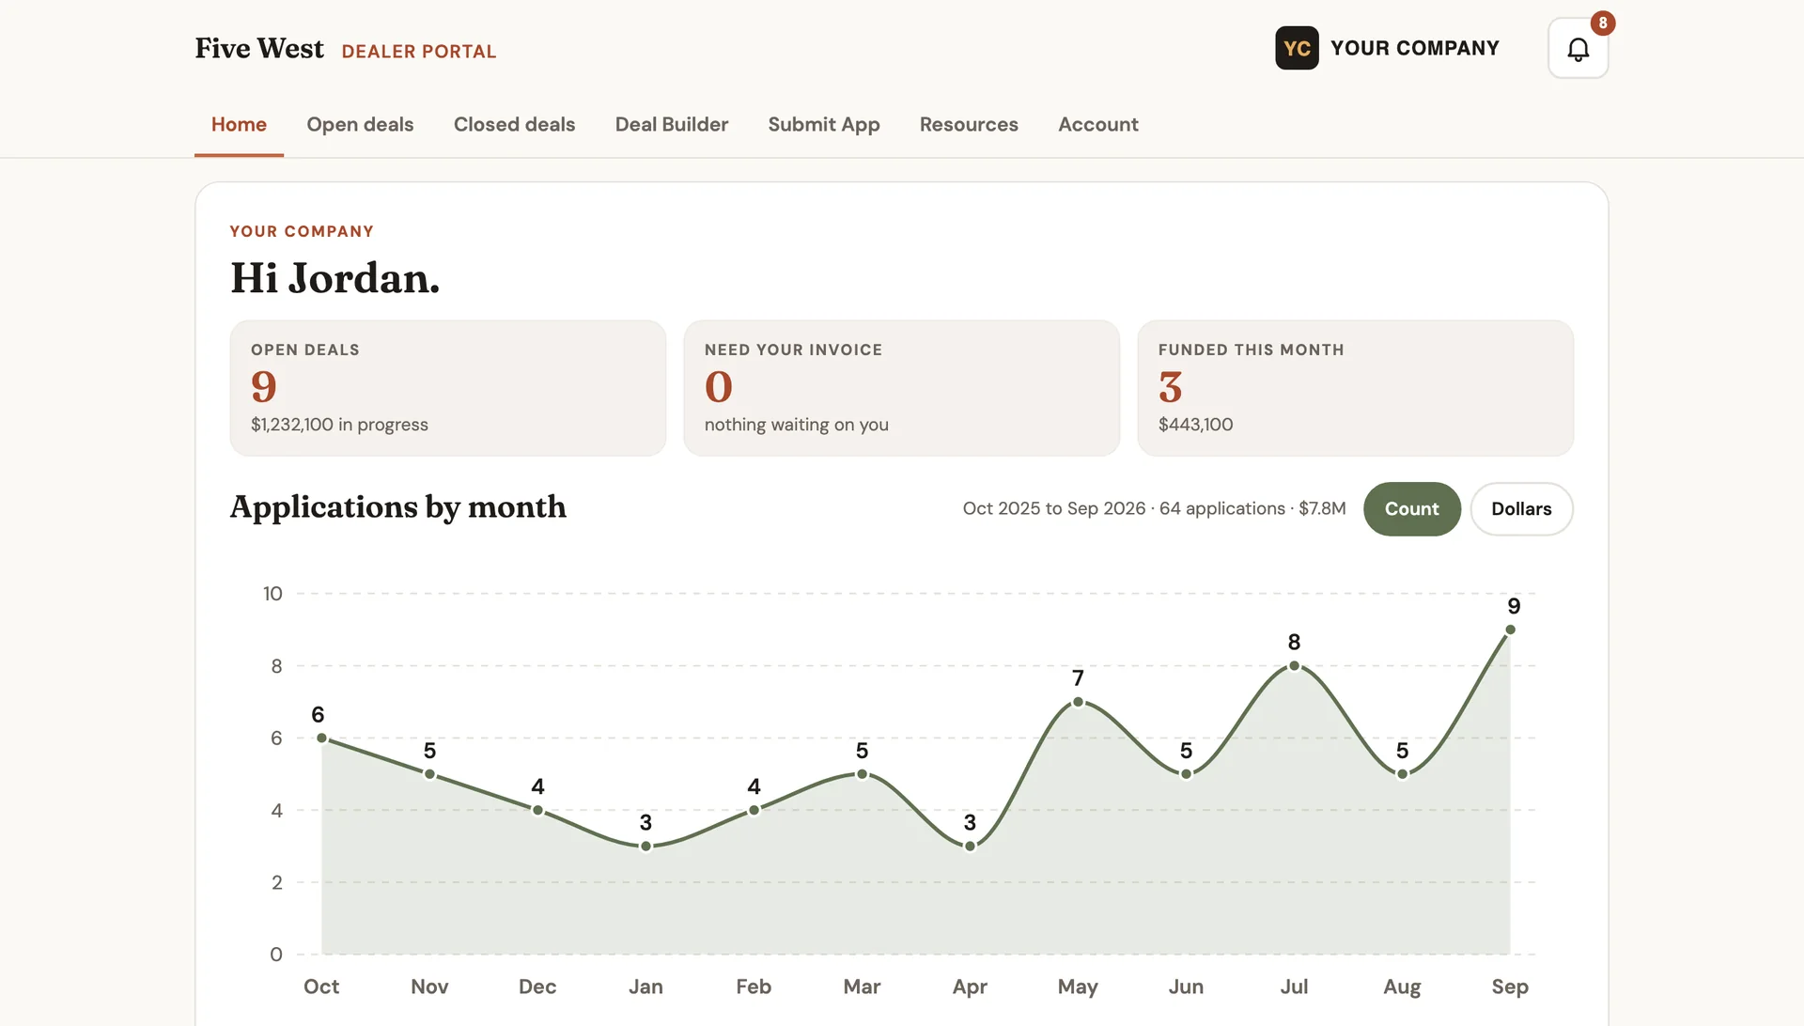Viewport: 1804px width, 1026px height.
Task: Click the May axis label
Action: [x=1078, y=987]
